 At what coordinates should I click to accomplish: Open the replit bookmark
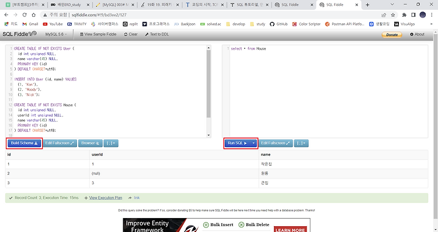[x=130, y=24]
